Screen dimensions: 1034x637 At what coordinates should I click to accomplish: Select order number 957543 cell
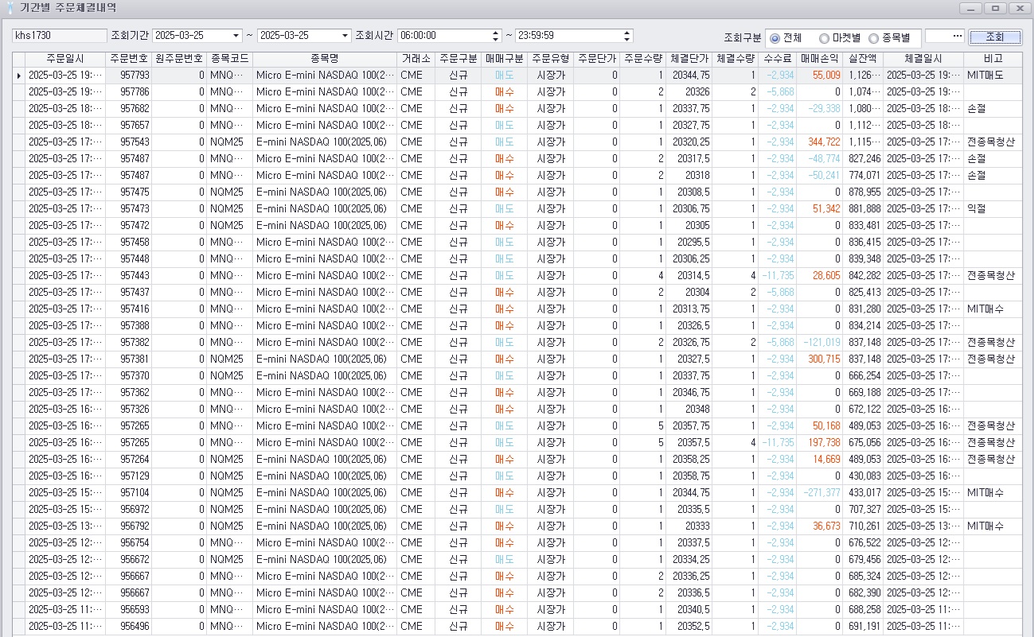[129, 142]
